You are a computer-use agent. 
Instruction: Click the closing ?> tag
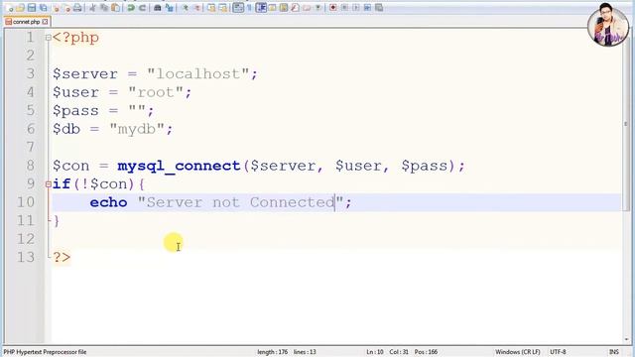click(x=62, y=257)
